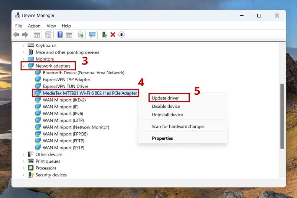Choose Update driver from context menu

pyautogui.click(x=165, y=98)
